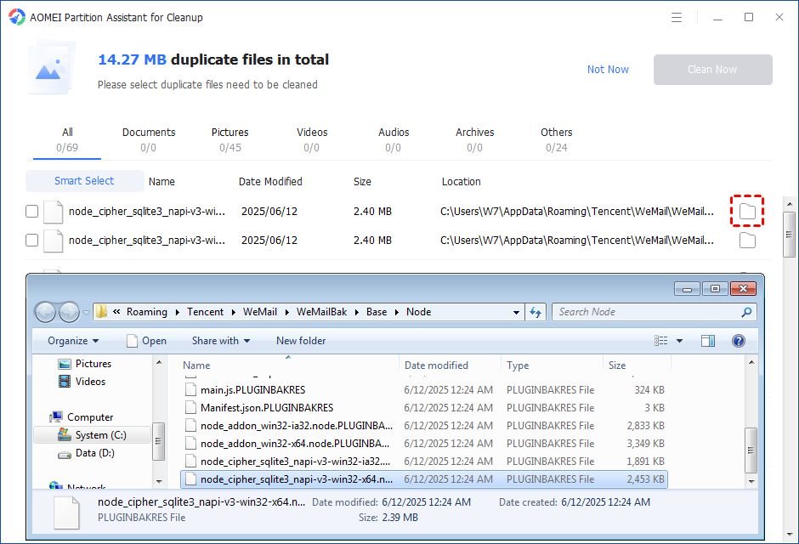Expand the hidden breadcrumb chevron in address bar
The height and width of the screenshot is (544, 799).
116,311
